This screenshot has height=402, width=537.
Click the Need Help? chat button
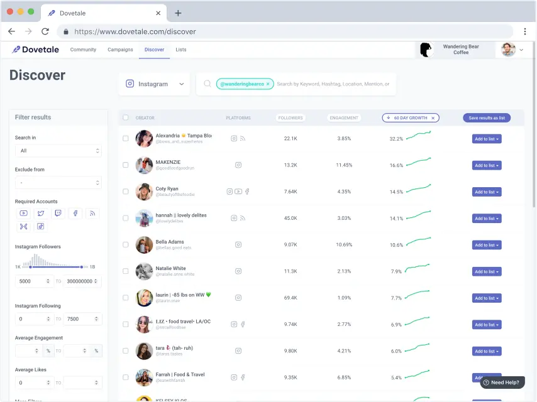click(501, 382)
